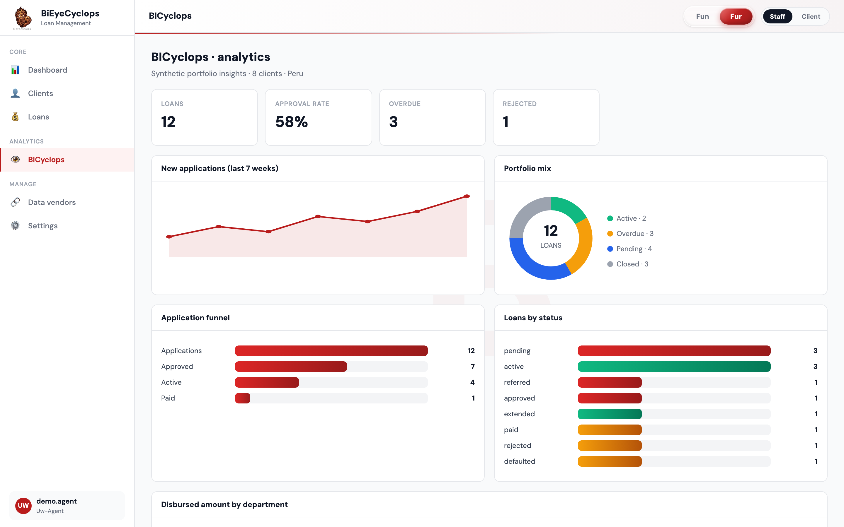Switch to Fun mode
The width and height of the screenshot is (844, 527).
[x=702, y=16]
